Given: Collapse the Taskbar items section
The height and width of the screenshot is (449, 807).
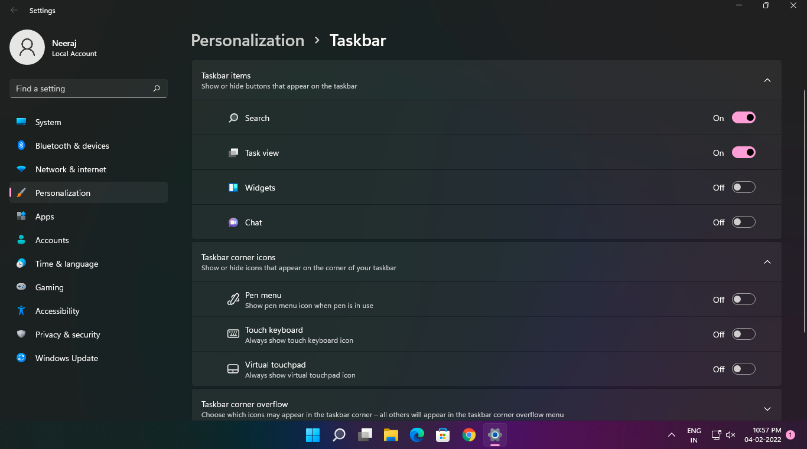Looking at the screenshot, I should (x=767, y=80).
